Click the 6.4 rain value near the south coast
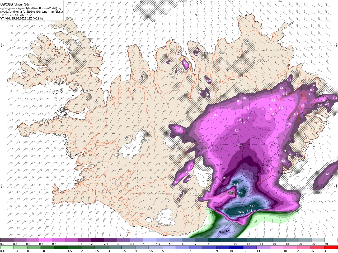Image resolution: width=338 pixels, height=253 pixels. click(228, 231)
